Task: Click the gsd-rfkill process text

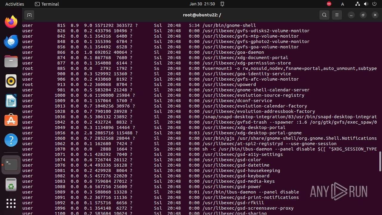Action: (233, 203)
